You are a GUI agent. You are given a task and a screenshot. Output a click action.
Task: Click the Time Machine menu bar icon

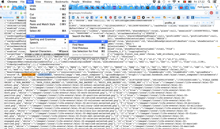pyautogui.click(x=164, y=2)
